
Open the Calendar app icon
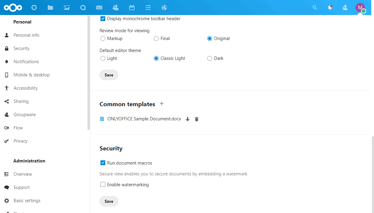point(132,8)
